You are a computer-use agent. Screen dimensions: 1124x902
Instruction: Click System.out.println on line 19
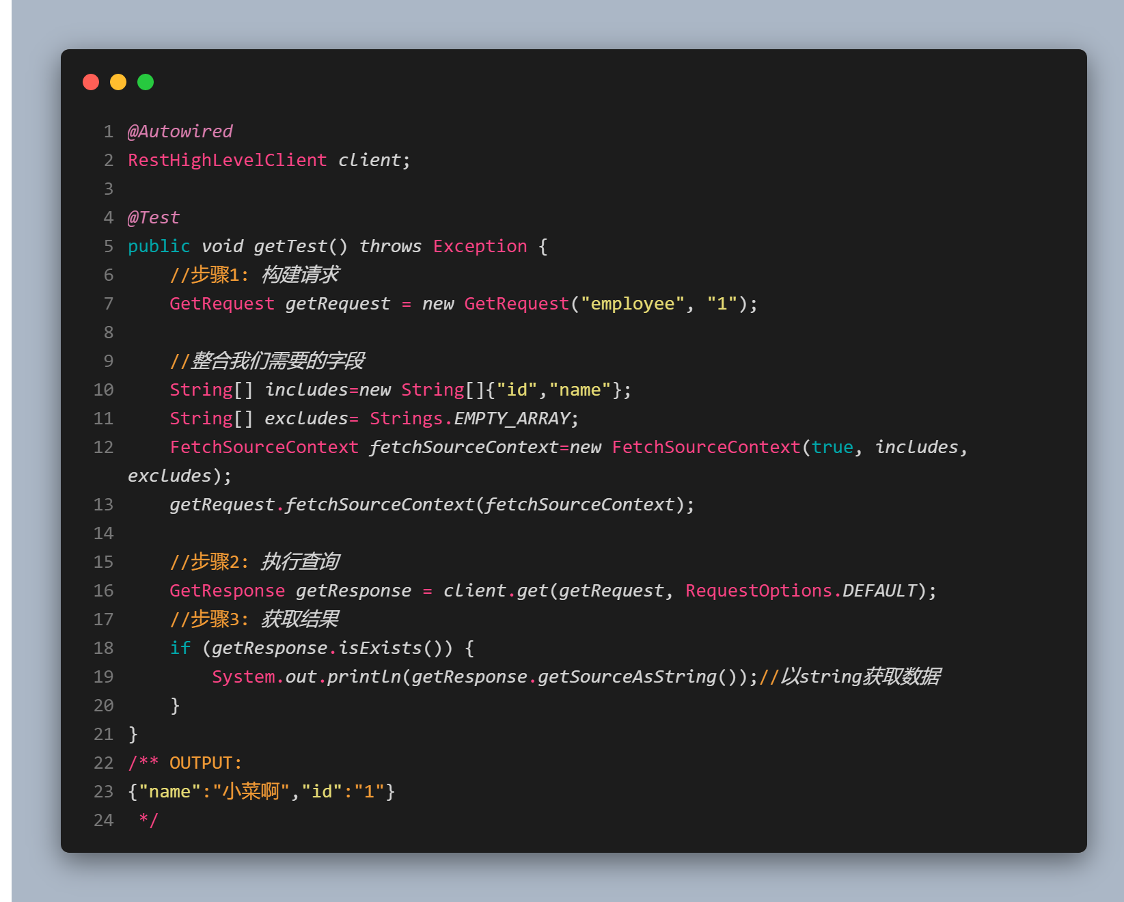[306, 676]
